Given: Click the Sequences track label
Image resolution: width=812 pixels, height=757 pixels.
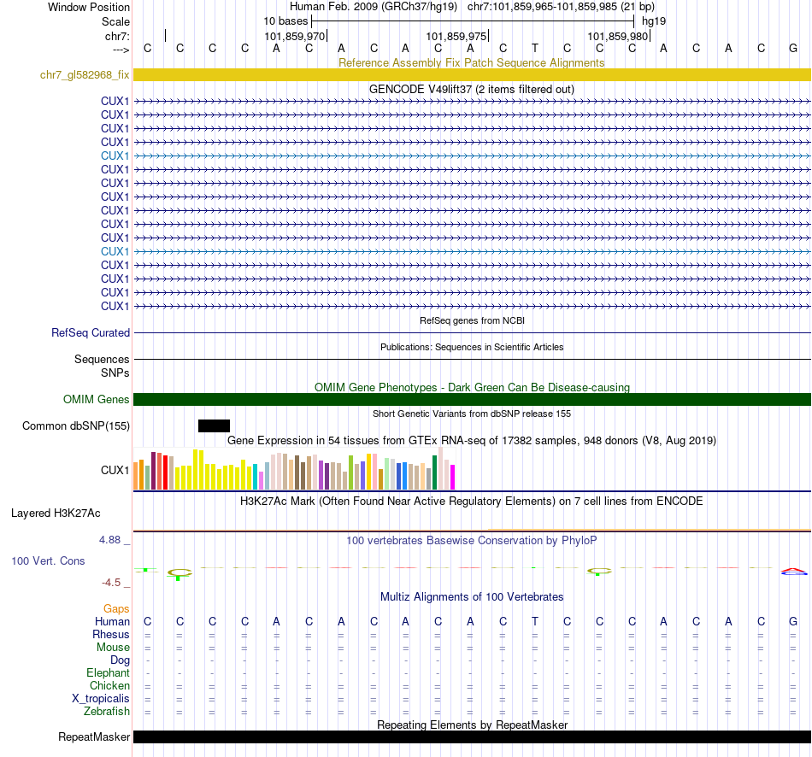Looking at the screenshot, I should tap(102, 360).
